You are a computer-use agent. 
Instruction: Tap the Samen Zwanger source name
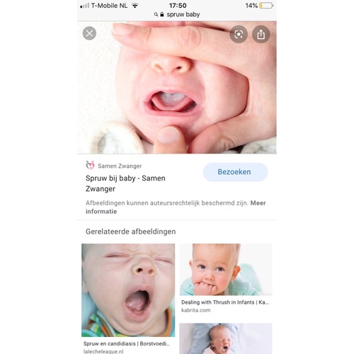(120, 166)
